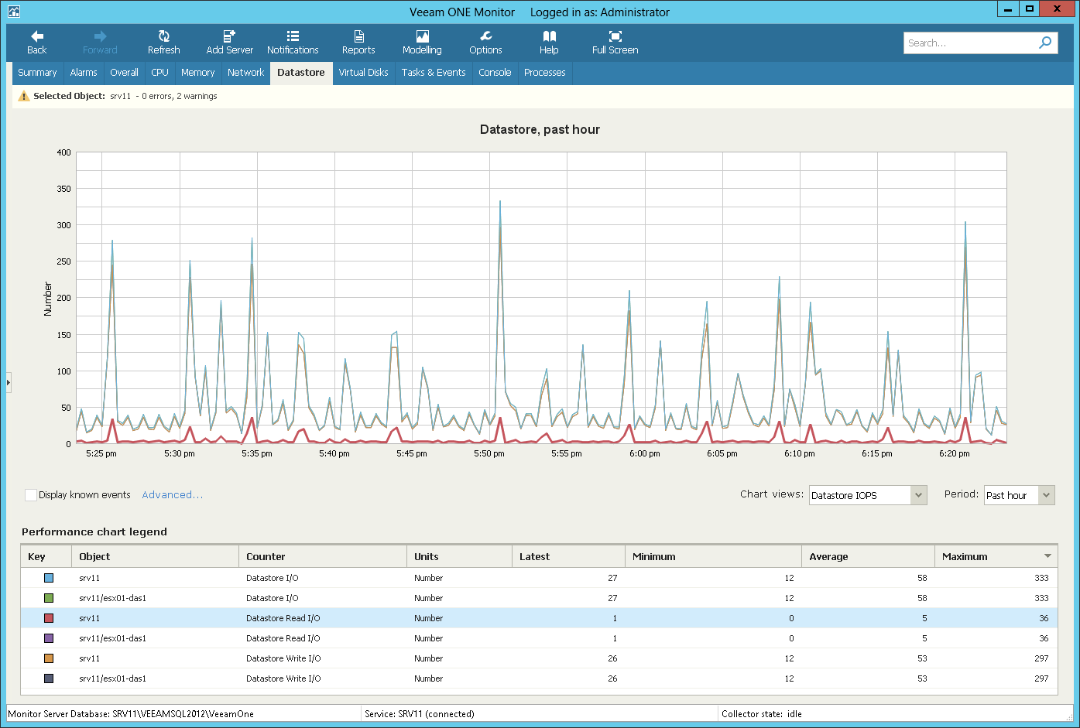Viewport: 1080px width, 728px height.
Task: Switch to the Summary tab
Action: (37, 73)
